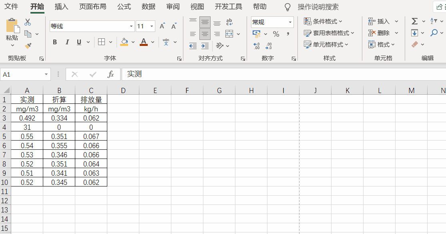Open font name 等线 dropdown
The image size is (446, 234).
(x=131, y=26)
